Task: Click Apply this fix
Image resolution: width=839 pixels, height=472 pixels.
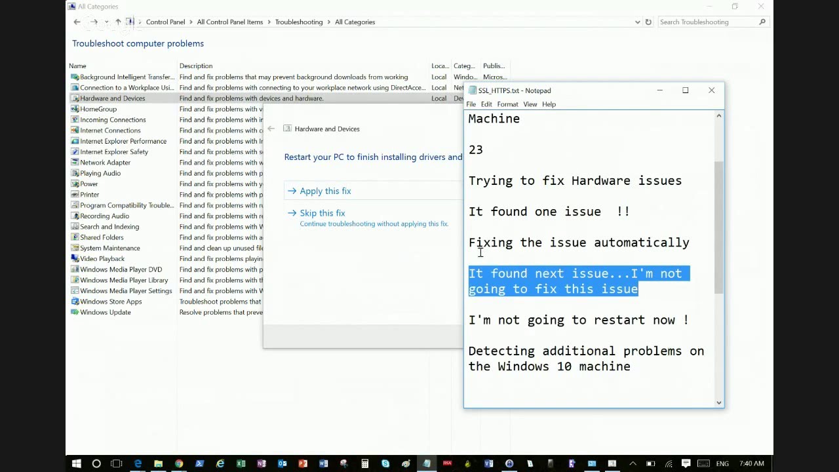Action: [325, 191]
